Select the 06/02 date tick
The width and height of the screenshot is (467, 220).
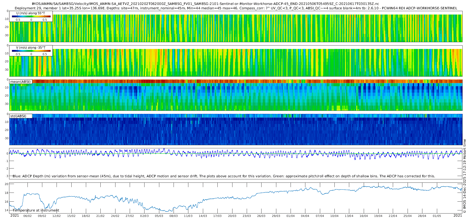point(28,216)
